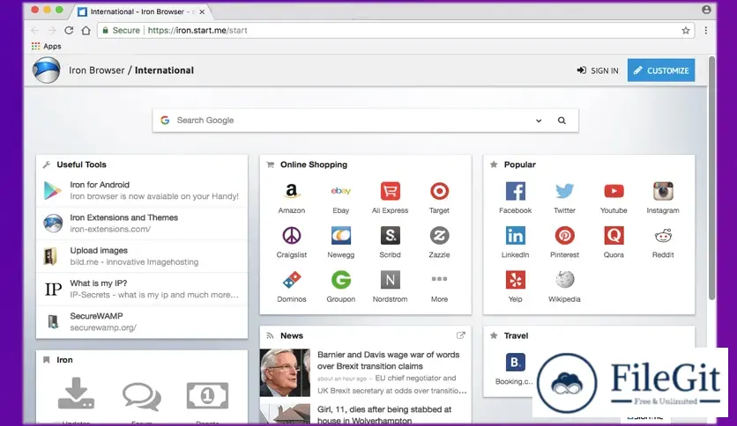
Task: Open the browser three-dot menu
Action: (705, 31)
